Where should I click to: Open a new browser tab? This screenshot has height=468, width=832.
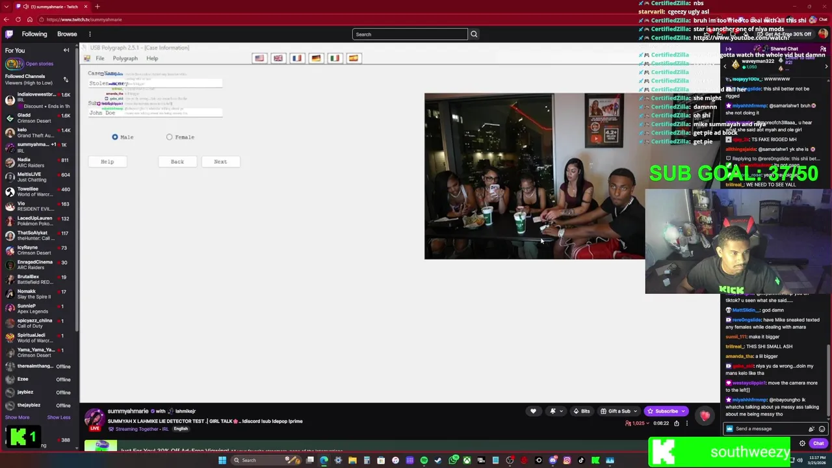pos(97,6)
